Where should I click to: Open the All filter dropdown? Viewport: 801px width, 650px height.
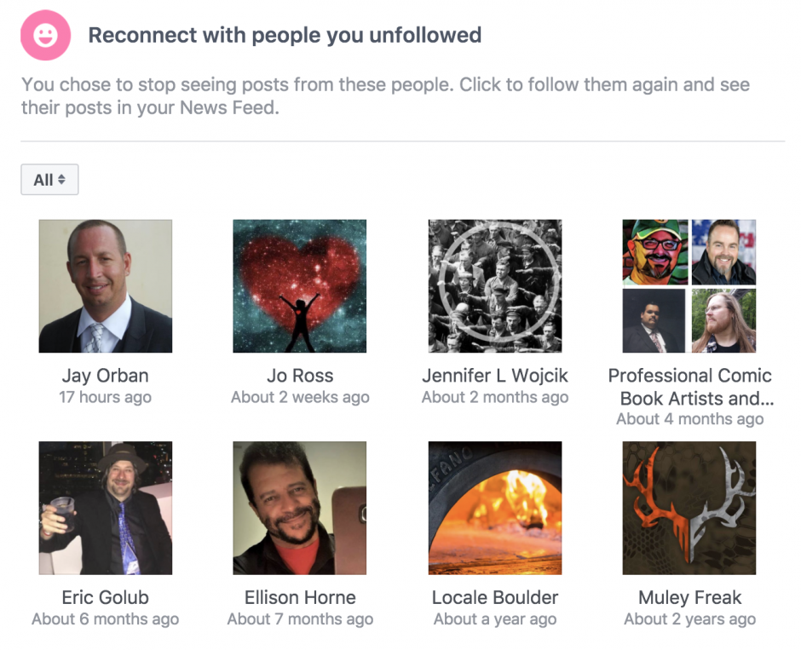click(x=49, y=179)
